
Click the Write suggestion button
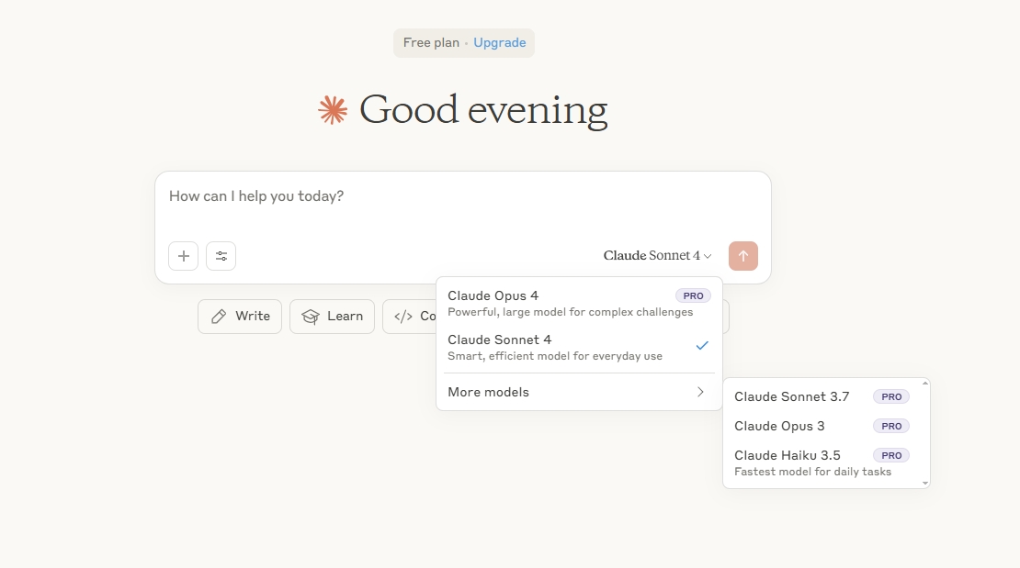(x=240, y=317)
